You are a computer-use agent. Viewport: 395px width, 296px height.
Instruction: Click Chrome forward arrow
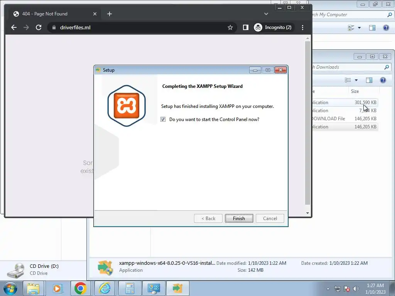[x=26, y=27]
